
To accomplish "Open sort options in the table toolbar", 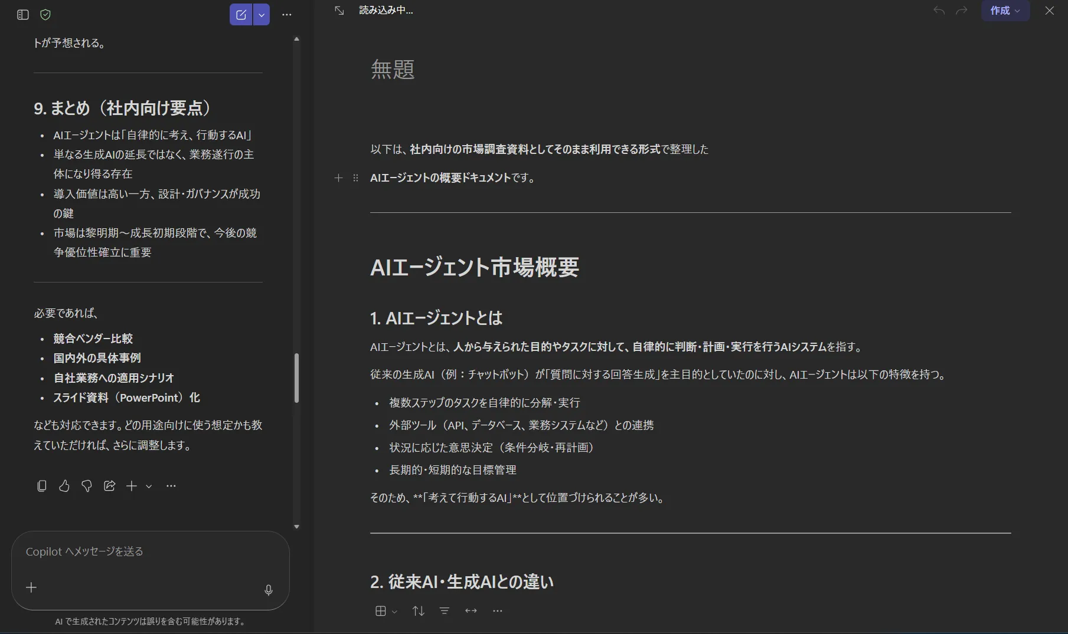I will pos(418,610).
